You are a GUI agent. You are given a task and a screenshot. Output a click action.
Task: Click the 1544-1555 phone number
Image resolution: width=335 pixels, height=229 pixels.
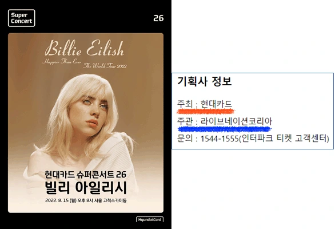[220, 139]
